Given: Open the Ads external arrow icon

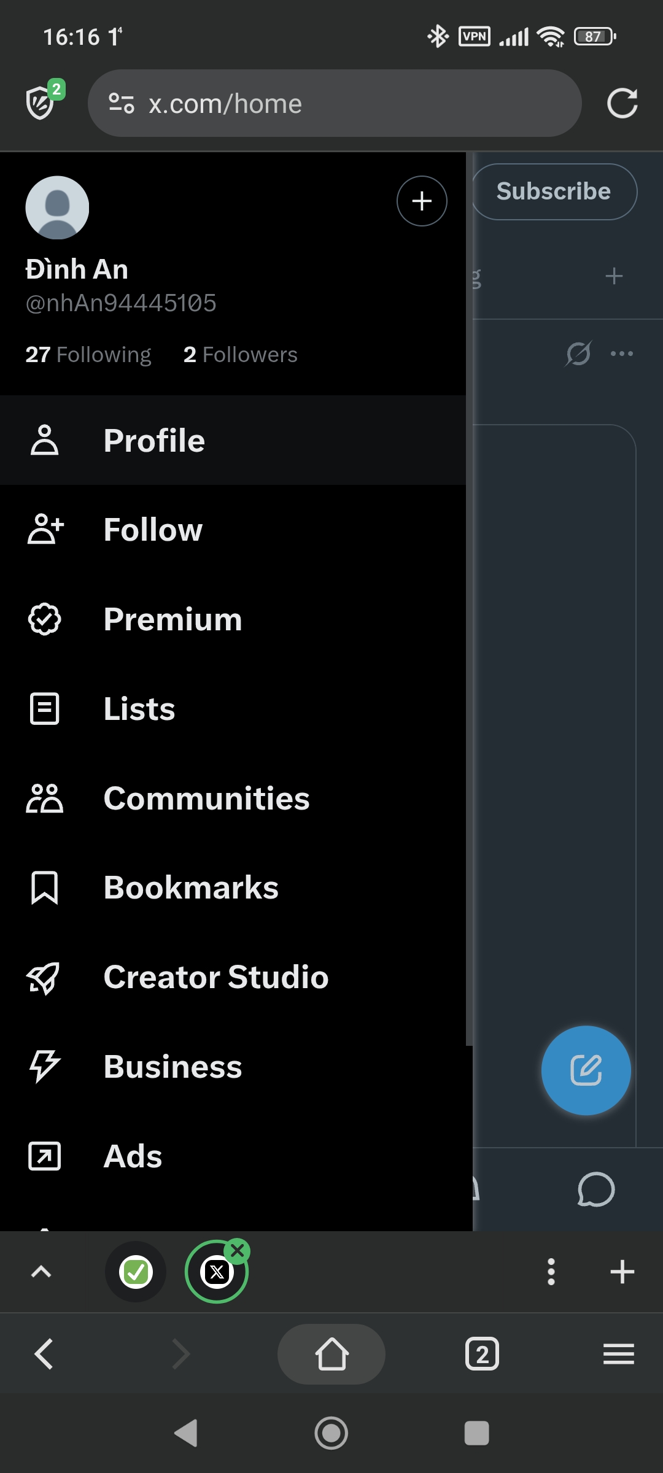Looking at the screenshot, I should pos(45,1156).
